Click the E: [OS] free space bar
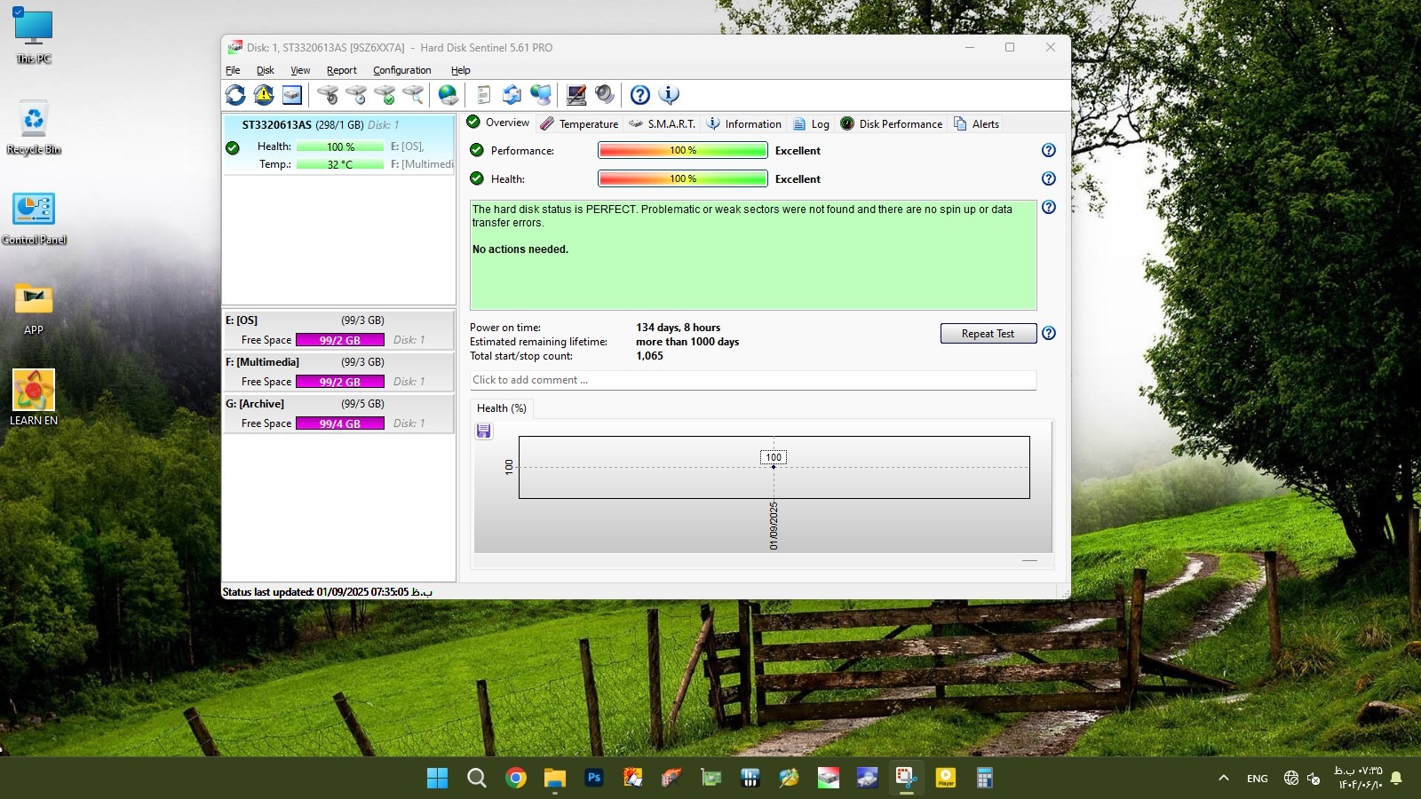The image size is (1421, 799). coord(340,340)
